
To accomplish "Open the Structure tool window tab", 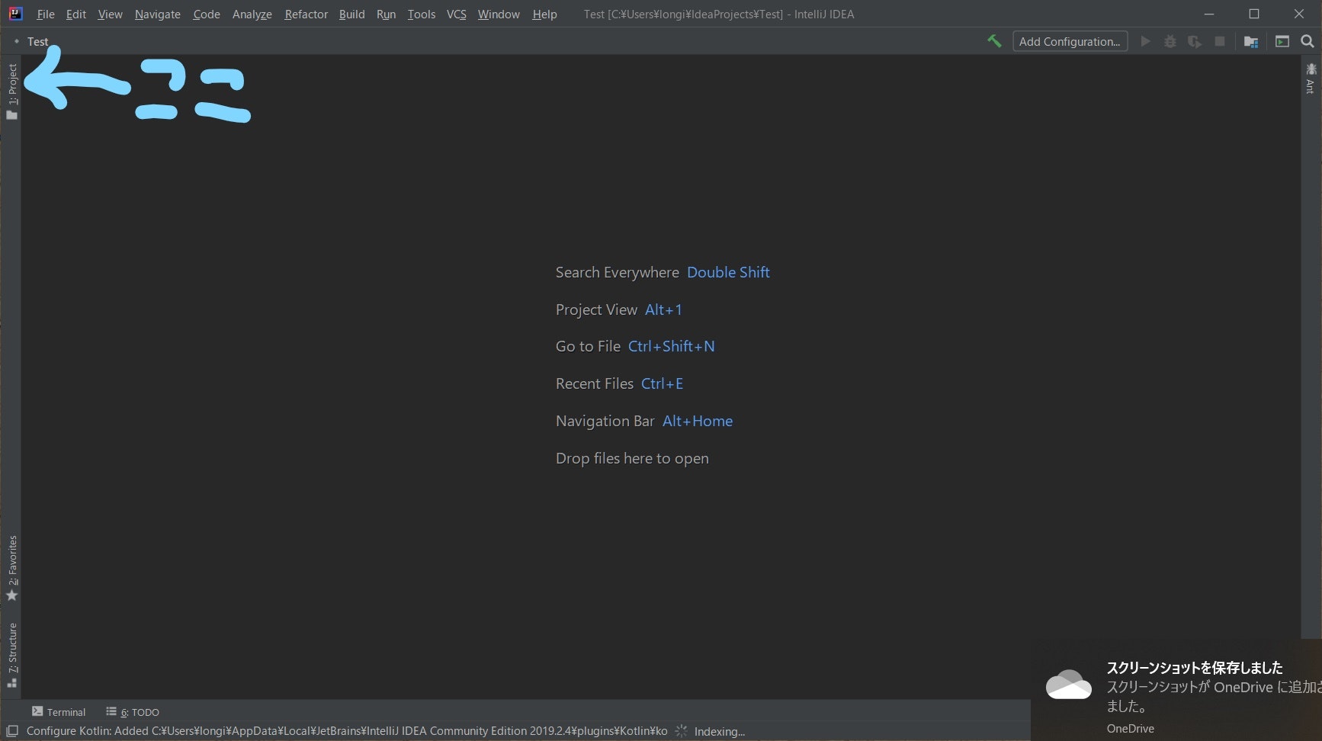I will (12, 655).
